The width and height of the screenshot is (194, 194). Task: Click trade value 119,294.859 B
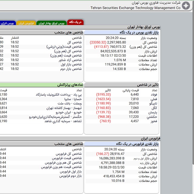pyautogui.click(x=115, y=65)
